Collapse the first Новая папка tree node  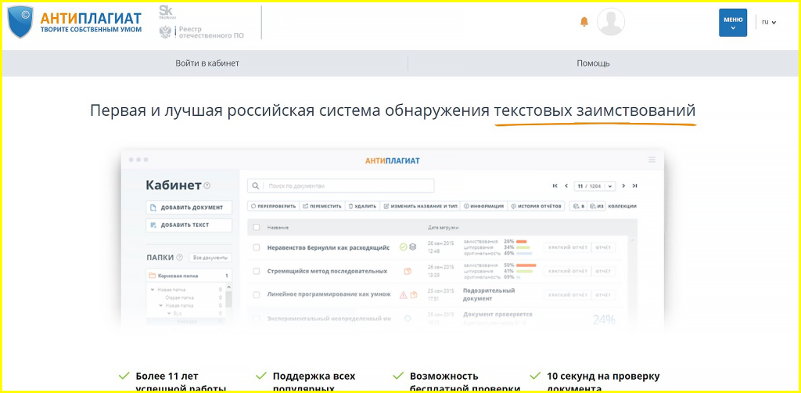(x=153, y=290)
